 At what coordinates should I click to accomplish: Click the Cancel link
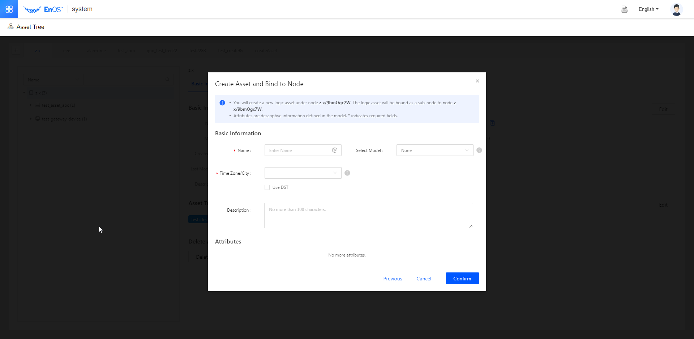click(x=424, y=279)
